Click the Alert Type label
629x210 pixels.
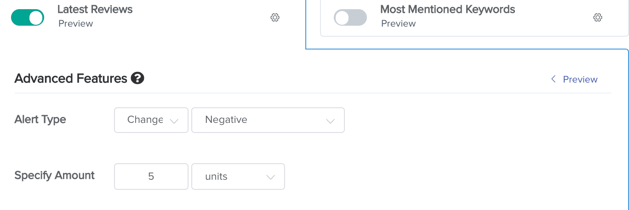40,120
